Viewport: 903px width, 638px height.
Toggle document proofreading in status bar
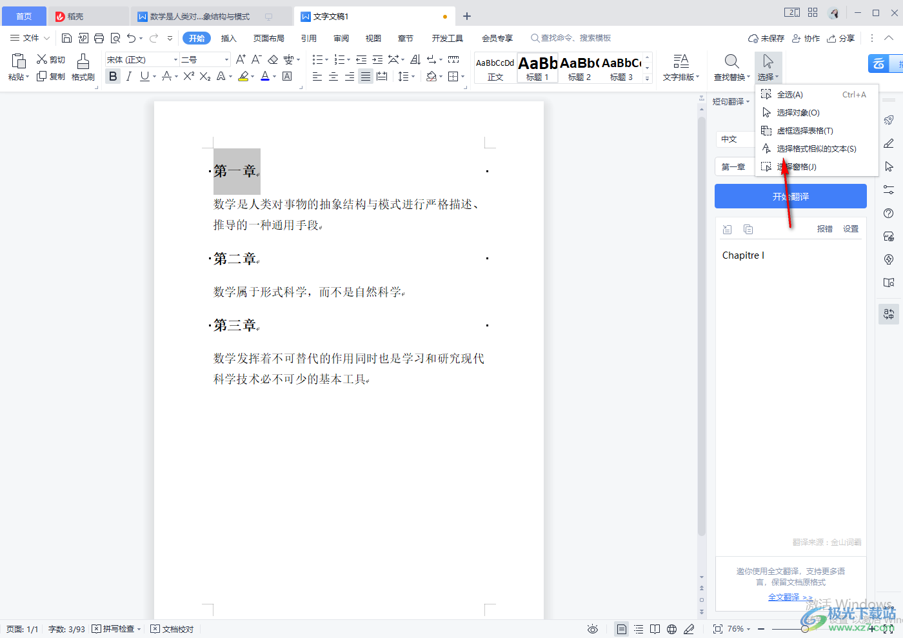(x=172, y=629)
